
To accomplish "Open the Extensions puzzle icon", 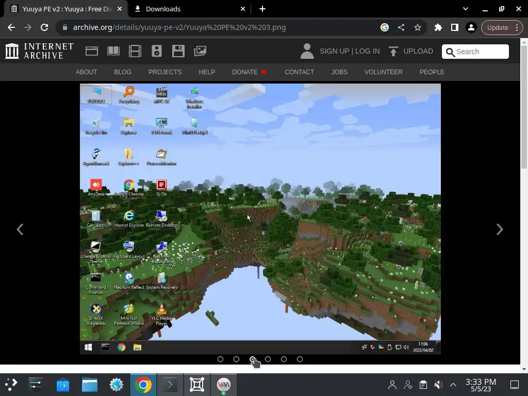I will [x=438, y=27].
